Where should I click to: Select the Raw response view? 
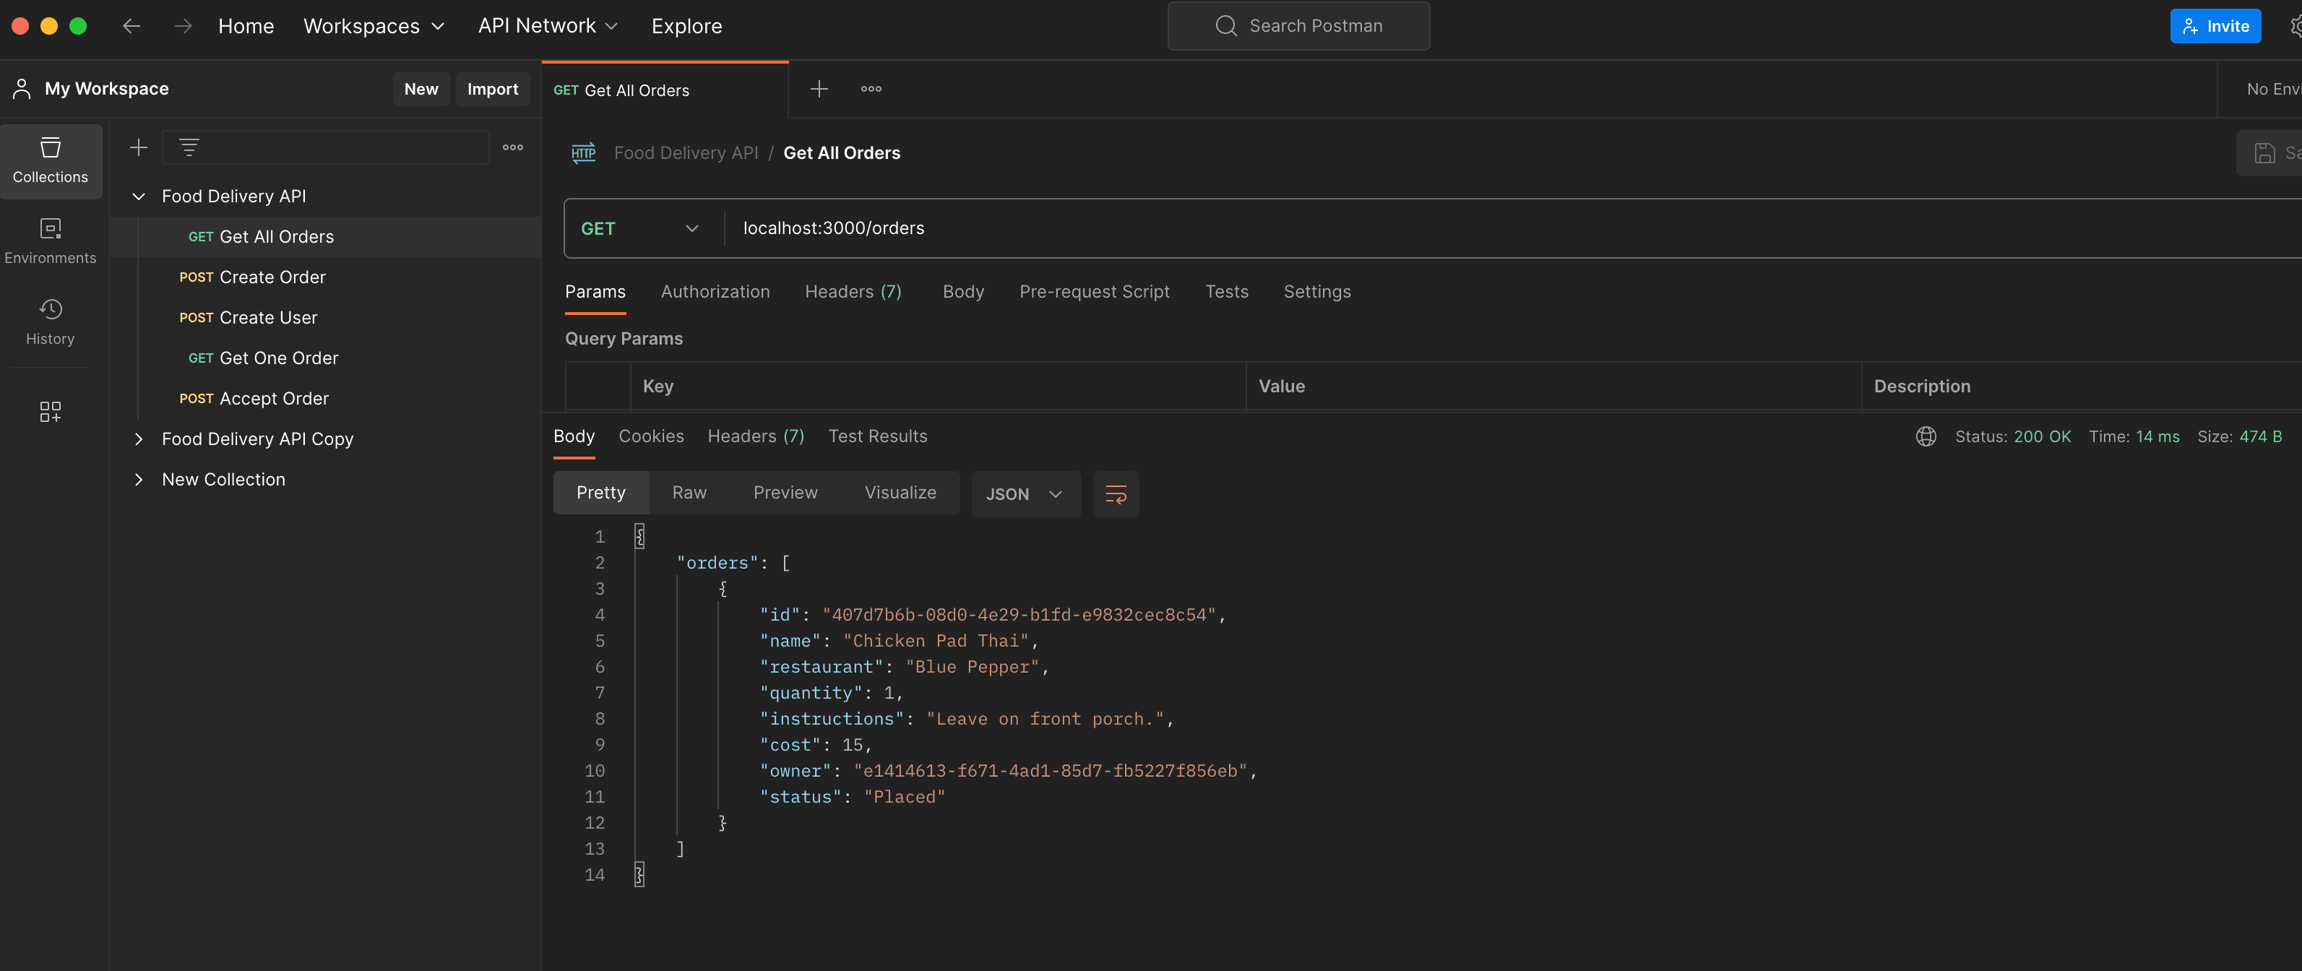(688, 493)
